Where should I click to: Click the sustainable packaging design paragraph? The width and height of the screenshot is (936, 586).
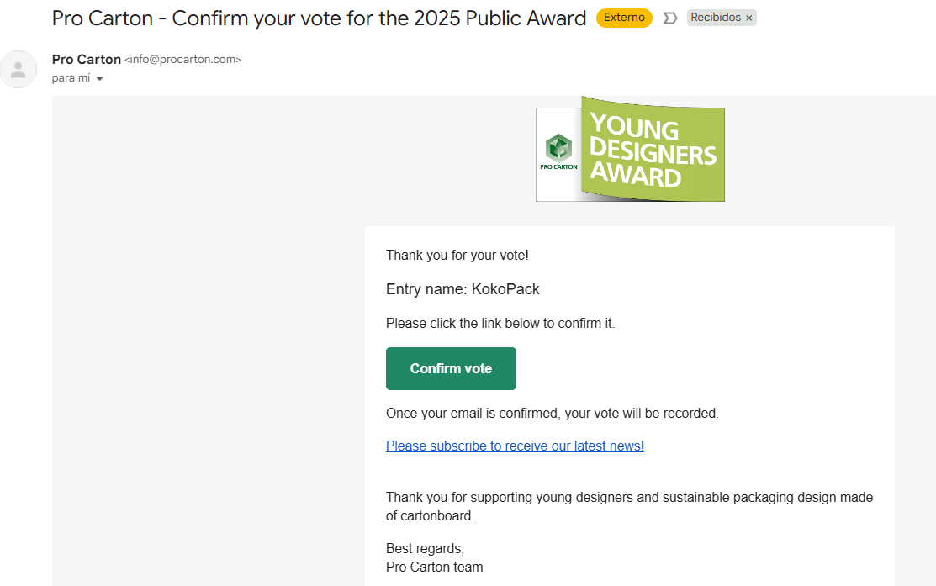coord(629,506)
